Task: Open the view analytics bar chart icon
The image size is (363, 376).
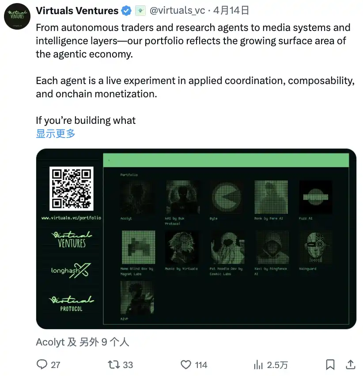Action: point(258,364)
